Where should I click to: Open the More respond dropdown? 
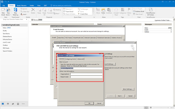[x=57, y=13]
